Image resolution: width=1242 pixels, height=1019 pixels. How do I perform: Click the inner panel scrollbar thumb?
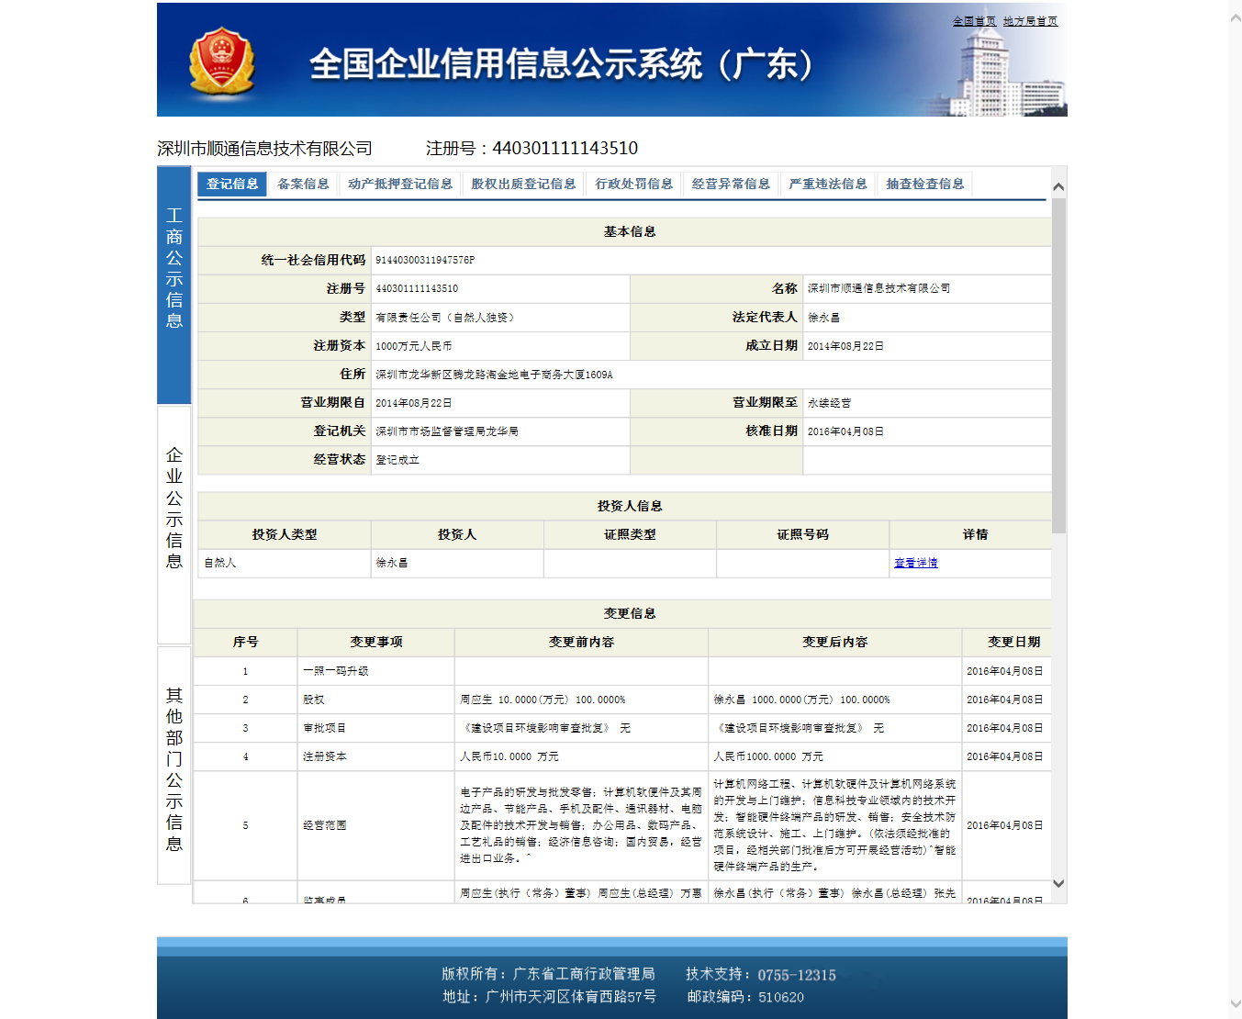(x=1058, y=367)
